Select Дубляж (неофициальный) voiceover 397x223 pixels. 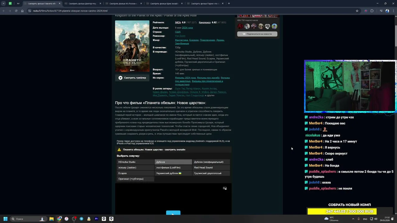(x=211, y=162)
